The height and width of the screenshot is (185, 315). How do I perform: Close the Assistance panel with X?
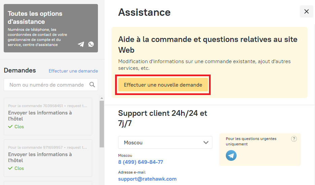coord(306,11)
